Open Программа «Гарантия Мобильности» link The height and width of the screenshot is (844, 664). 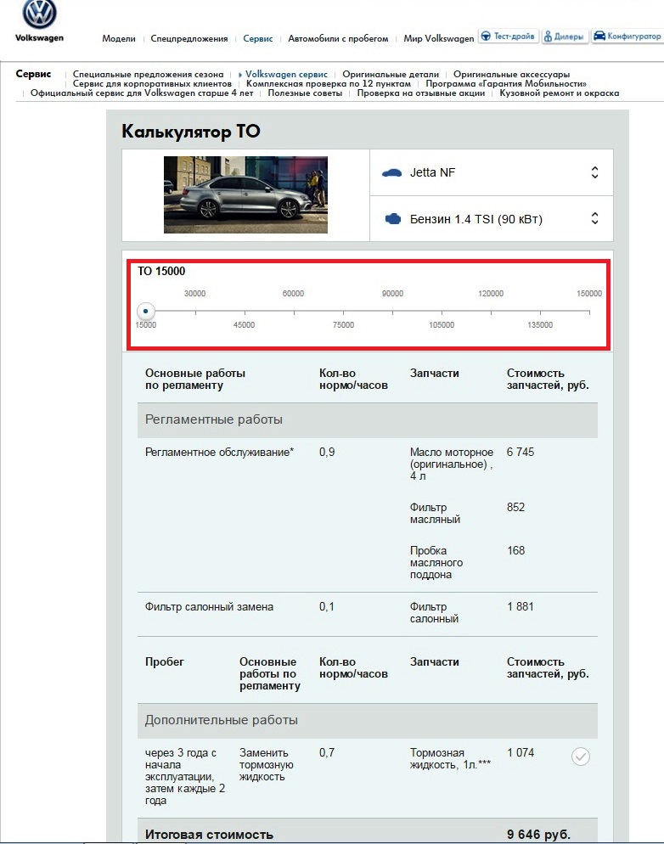coord(506,83)
